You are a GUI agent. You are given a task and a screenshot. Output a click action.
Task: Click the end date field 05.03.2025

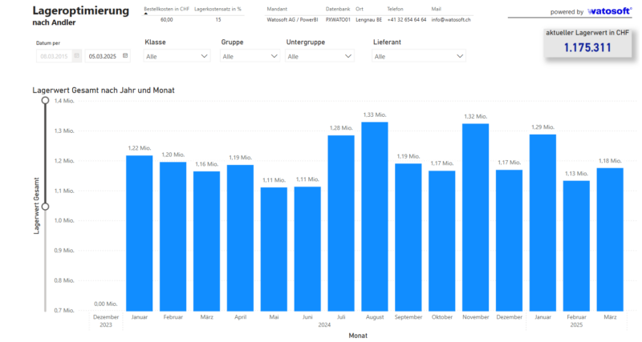point(103,56)
